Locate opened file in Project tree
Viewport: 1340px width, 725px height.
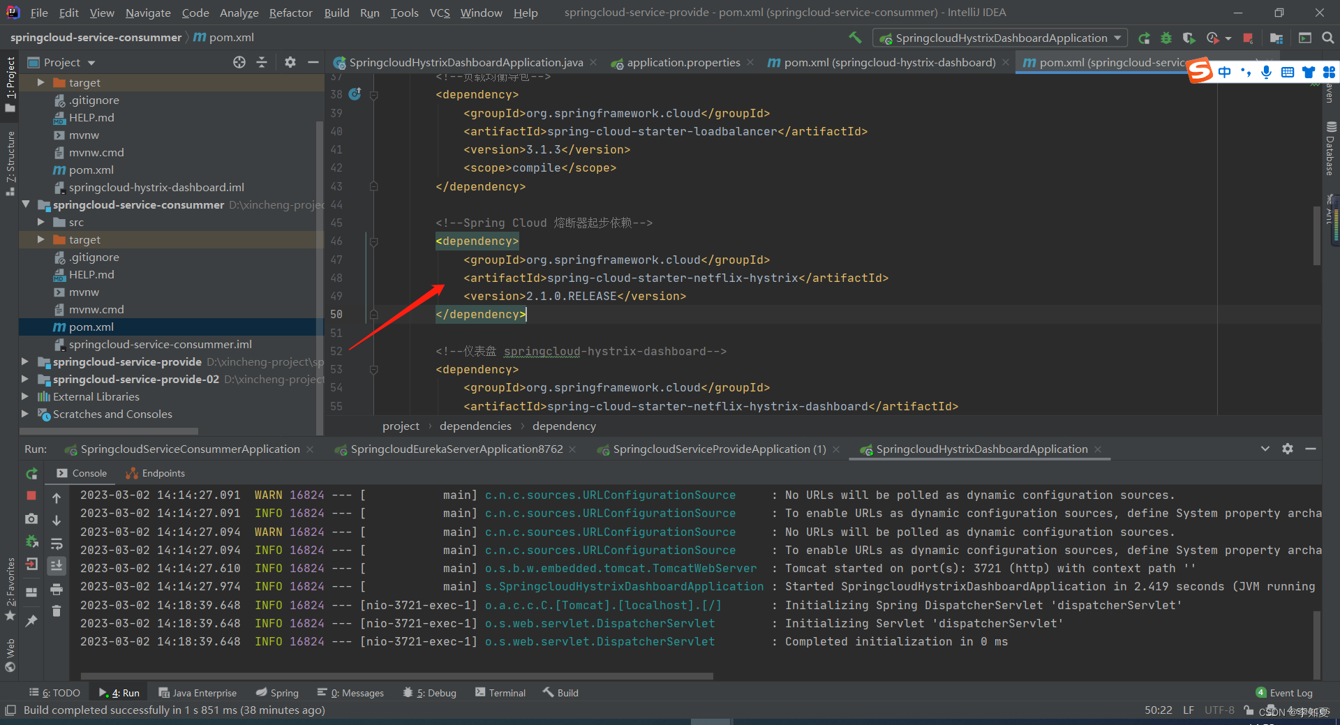(x=239, y=62)
